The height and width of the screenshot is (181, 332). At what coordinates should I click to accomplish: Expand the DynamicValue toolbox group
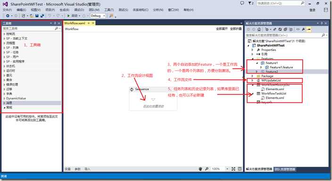point(4,98)
